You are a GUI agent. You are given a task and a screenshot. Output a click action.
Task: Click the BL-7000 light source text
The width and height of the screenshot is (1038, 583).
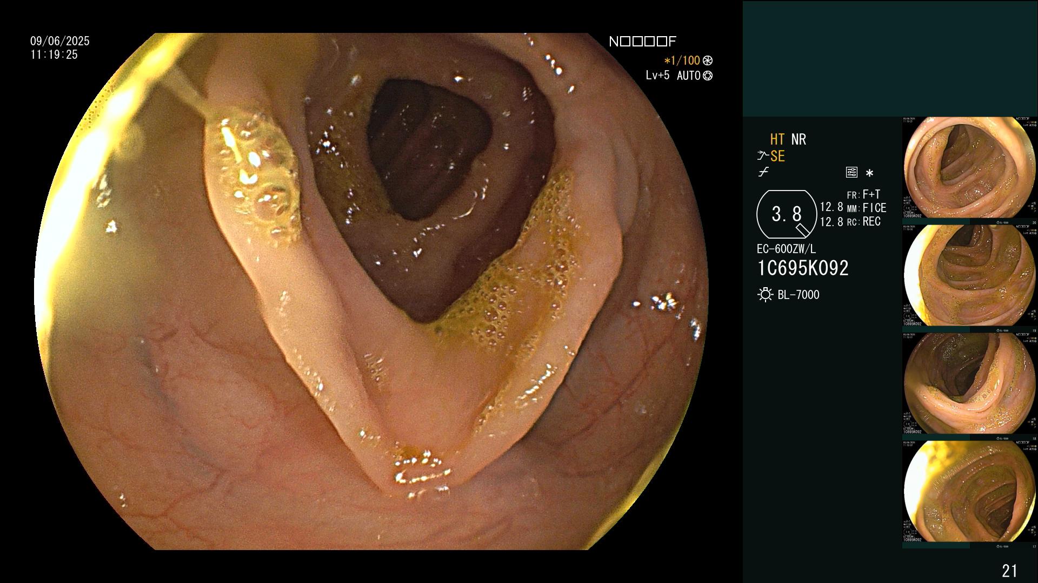799,295
